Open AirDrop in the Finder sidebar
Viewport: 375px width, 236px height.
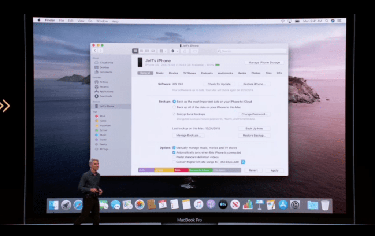coord(104,82)
